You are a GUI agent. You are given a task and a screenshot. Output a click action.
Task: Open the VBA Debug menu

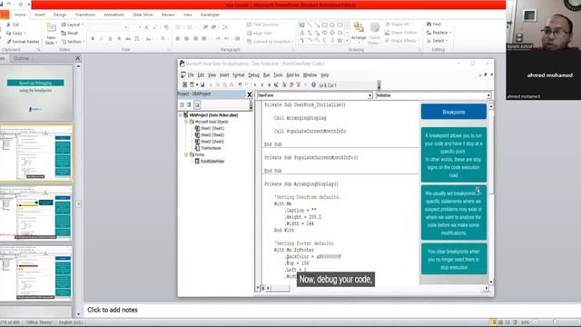click(x=254, y=74)
